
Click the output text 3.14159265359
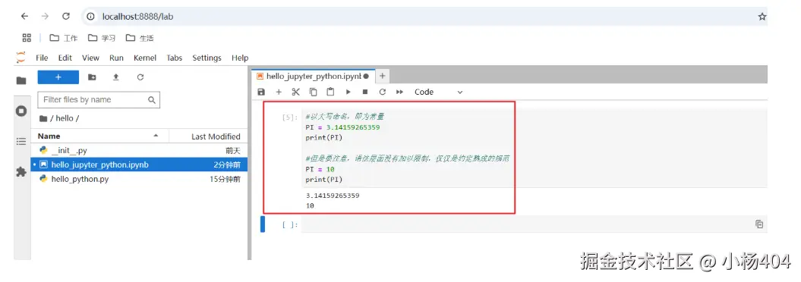tap(333, 196)
